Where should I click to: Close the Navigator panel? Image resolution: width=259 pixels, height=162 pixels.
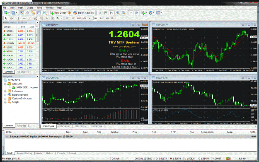(37, 77)
